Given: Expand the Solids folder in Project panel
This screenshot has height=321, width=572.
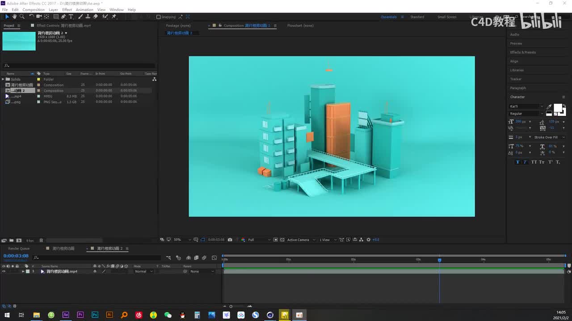Looking at the screenshot, I should tap(3, 79).
